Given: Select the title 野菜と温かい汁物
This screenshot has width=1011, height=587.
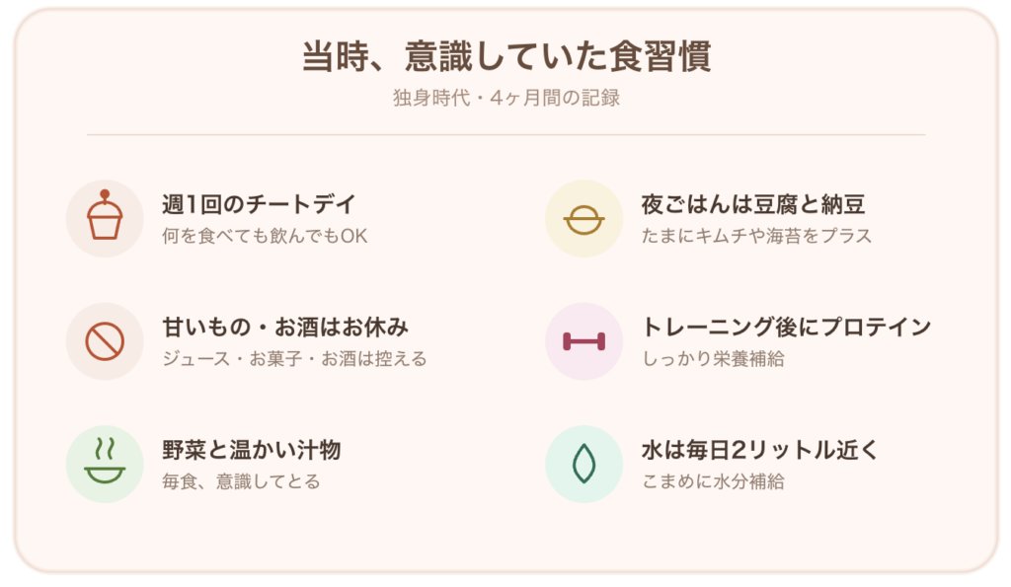Looking at the screenshot, I should [x=252, y=451].
